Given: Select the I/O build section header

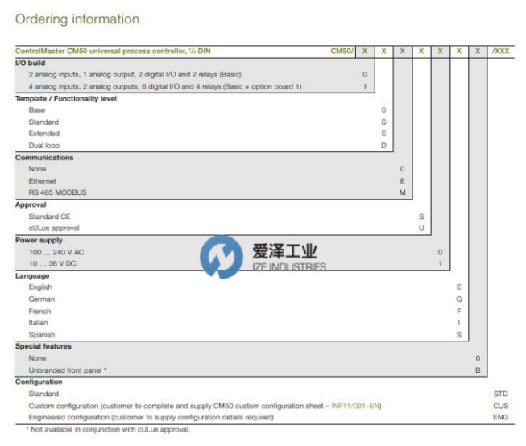Looking at the screenshot, I should coord(31,62).
